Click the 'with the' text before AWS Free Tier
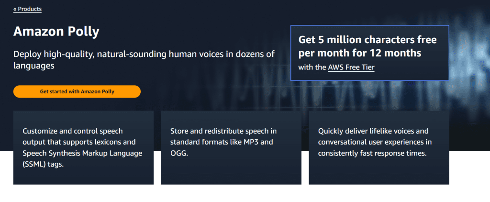Viewport: 490px width, 202px height. pyautogui.click(x=312, y=67)
